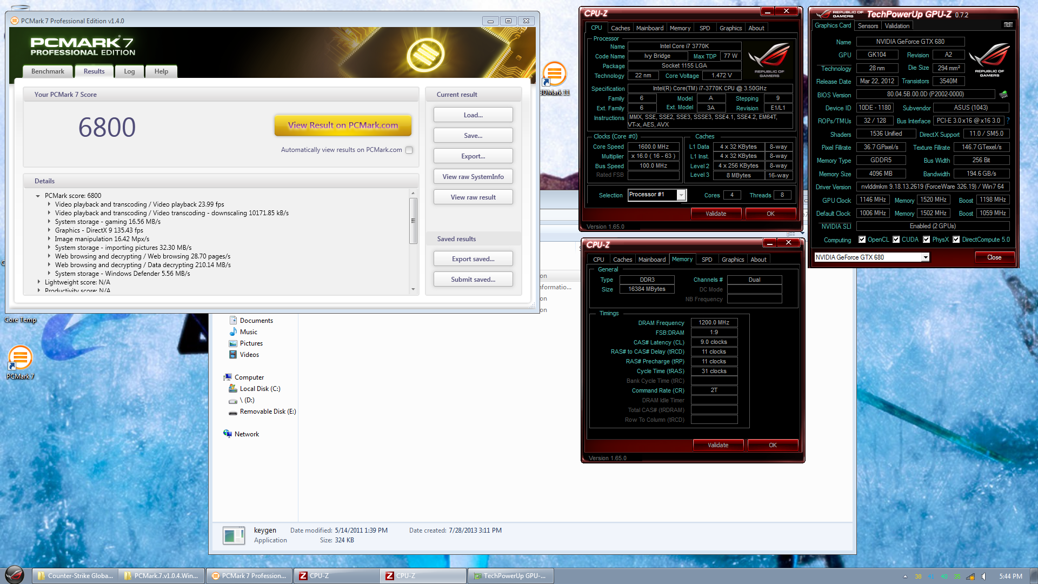This screenshot has width=1038, height=584.
Task: Open Local Disk (C:) in Explorer sidebar
Action: [x=259, y=389]
